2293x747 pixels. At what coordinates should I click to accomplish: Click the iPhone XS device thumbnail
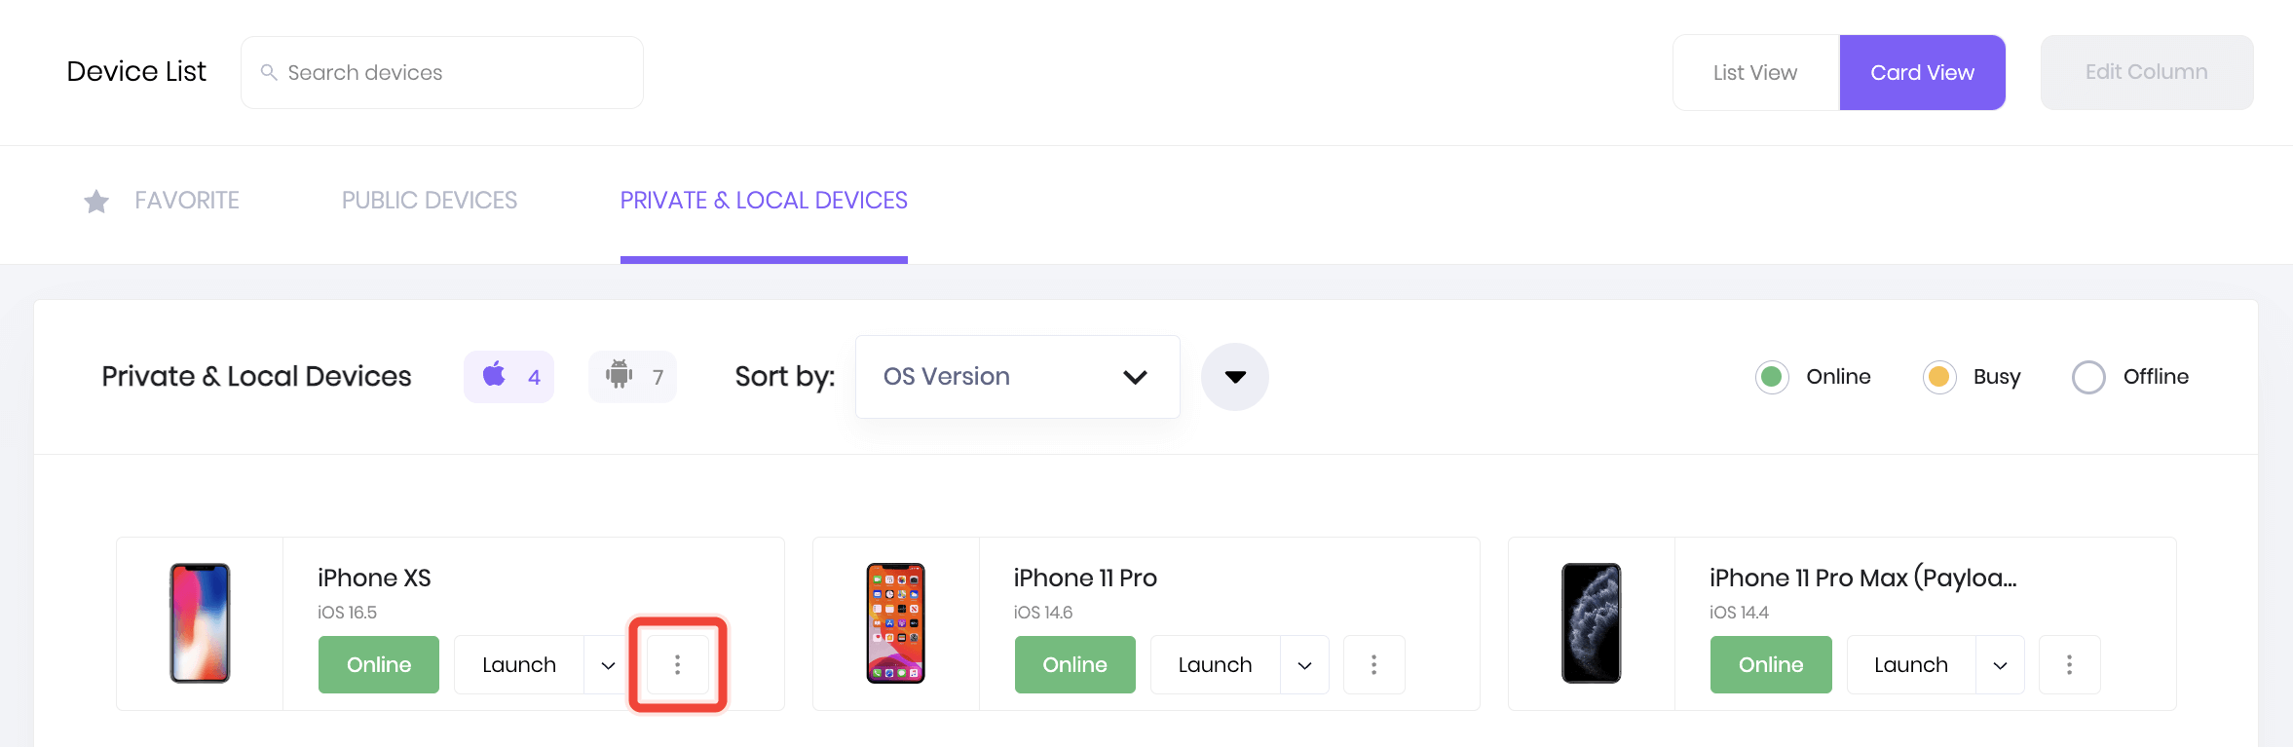click(200, 623)
